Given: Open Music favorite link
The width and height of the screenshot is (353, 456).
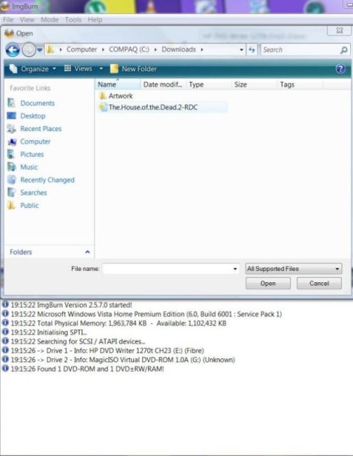Looking at the screenshot, I should [x=22, y=167].
